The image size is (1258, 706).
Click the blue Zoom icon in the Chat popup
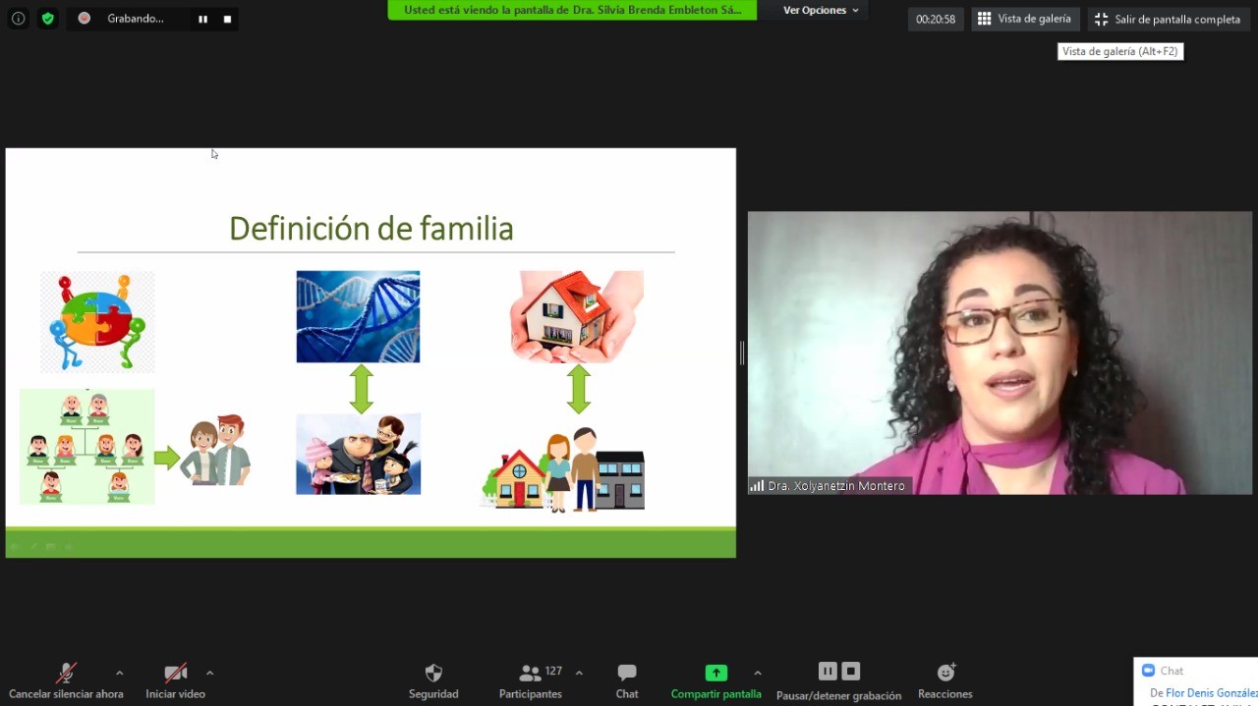pos(1148,670)
